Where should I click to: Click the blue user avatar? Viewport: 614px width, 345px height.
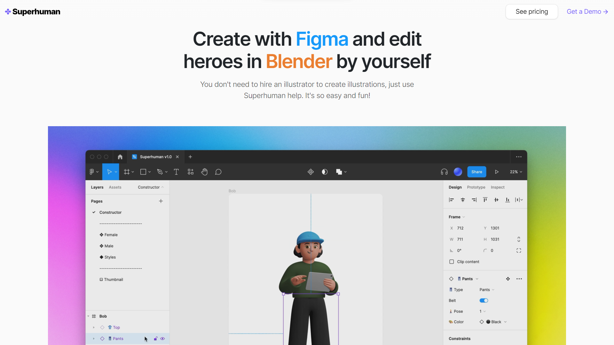458,172
